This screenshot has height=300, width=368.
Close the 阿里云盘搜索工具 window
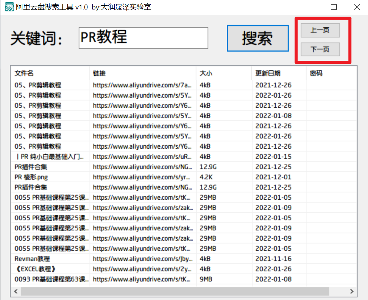[357, 7]
